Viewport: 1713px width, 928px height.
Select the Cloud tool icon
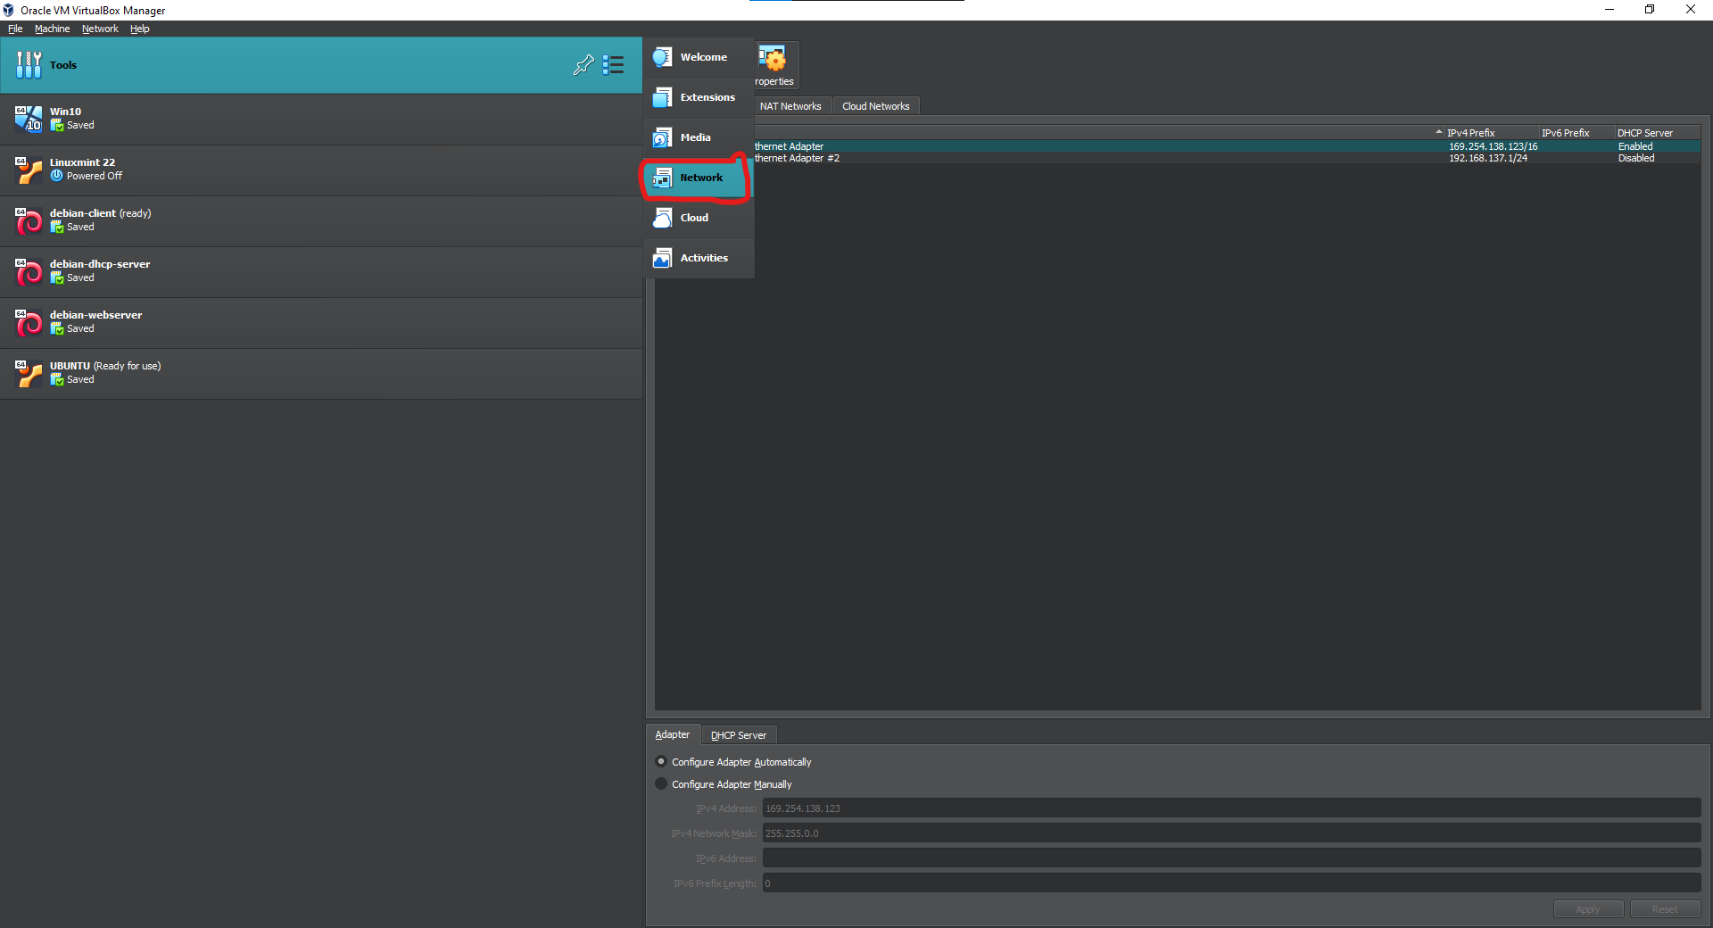tap(663, 218)
